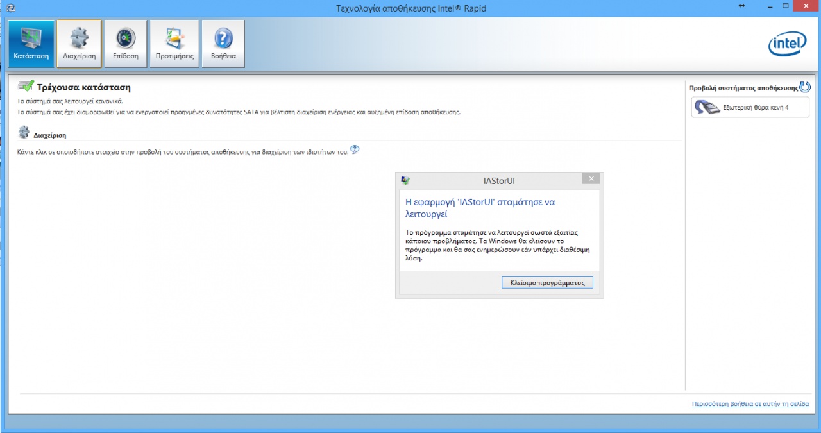Click the application icon in title bar
This screenshot has width=821, height=433.
(10, 7)
